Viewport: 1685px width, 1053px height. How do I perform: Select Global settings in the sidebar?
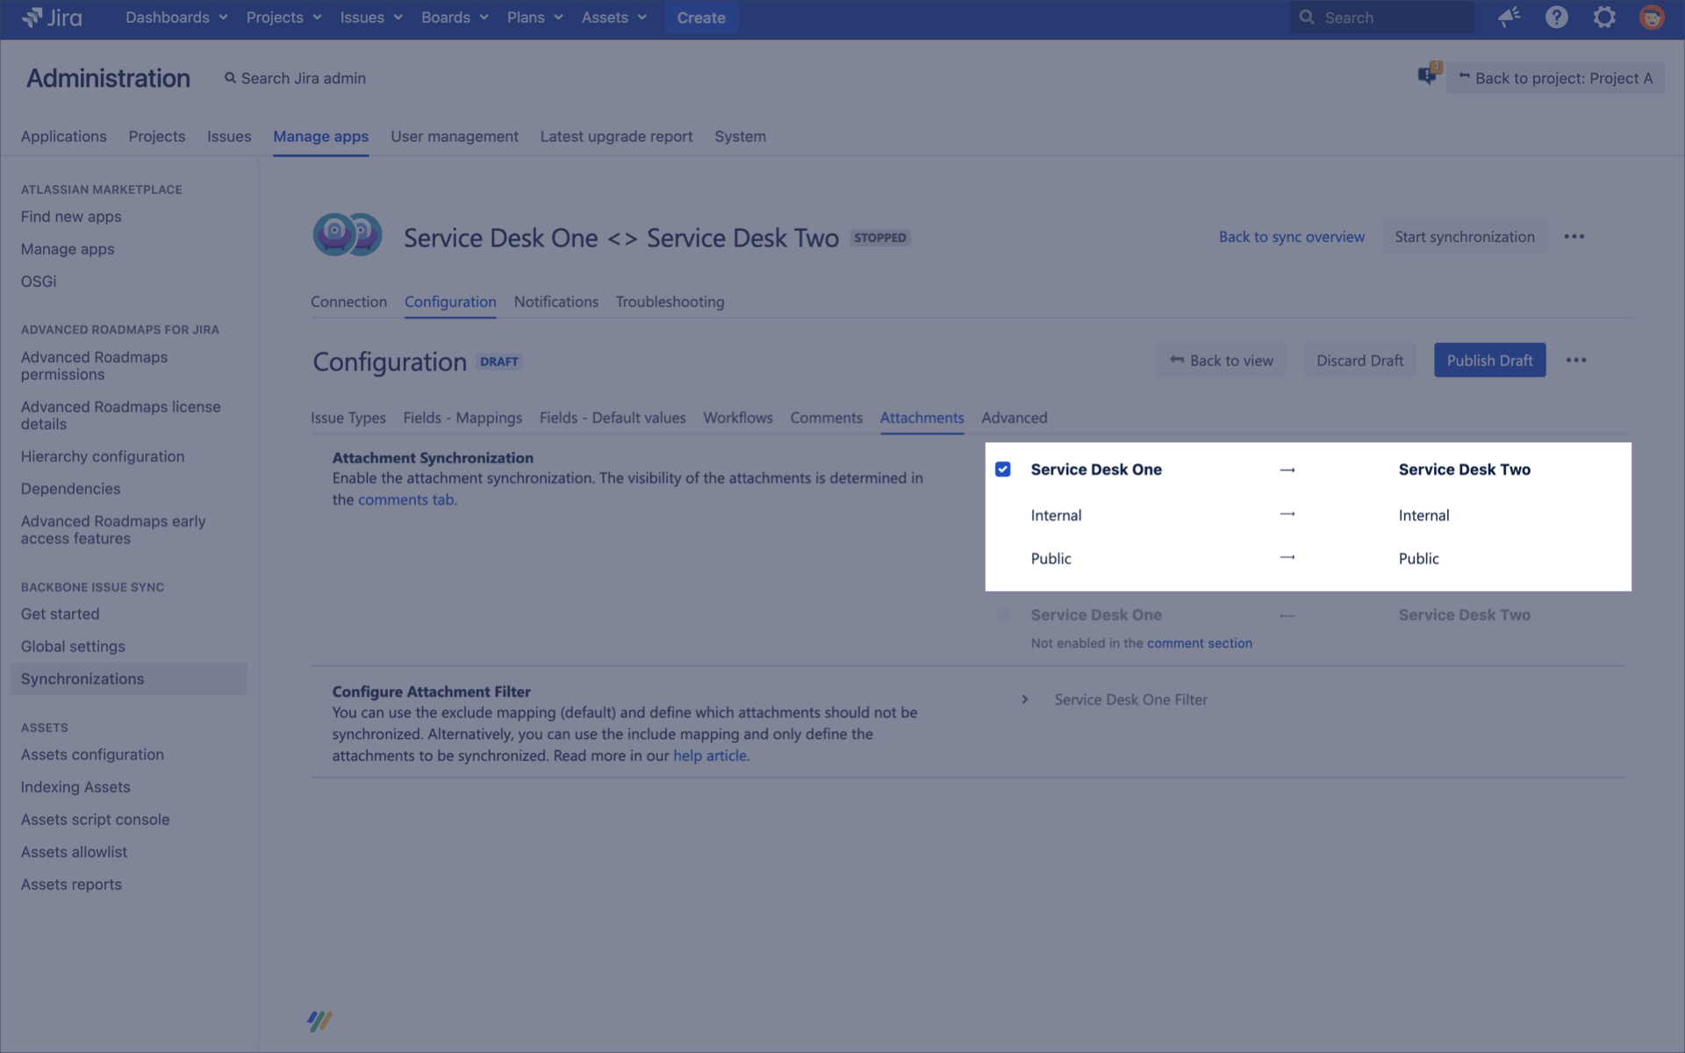pyautogui.click(x=73, y=647)
